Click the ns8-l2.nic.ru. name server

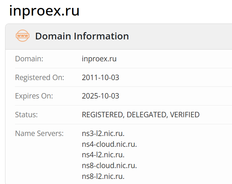point(103,176)
